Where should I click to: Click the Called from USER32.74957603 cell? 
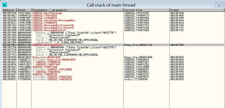(x=137, y=30)
